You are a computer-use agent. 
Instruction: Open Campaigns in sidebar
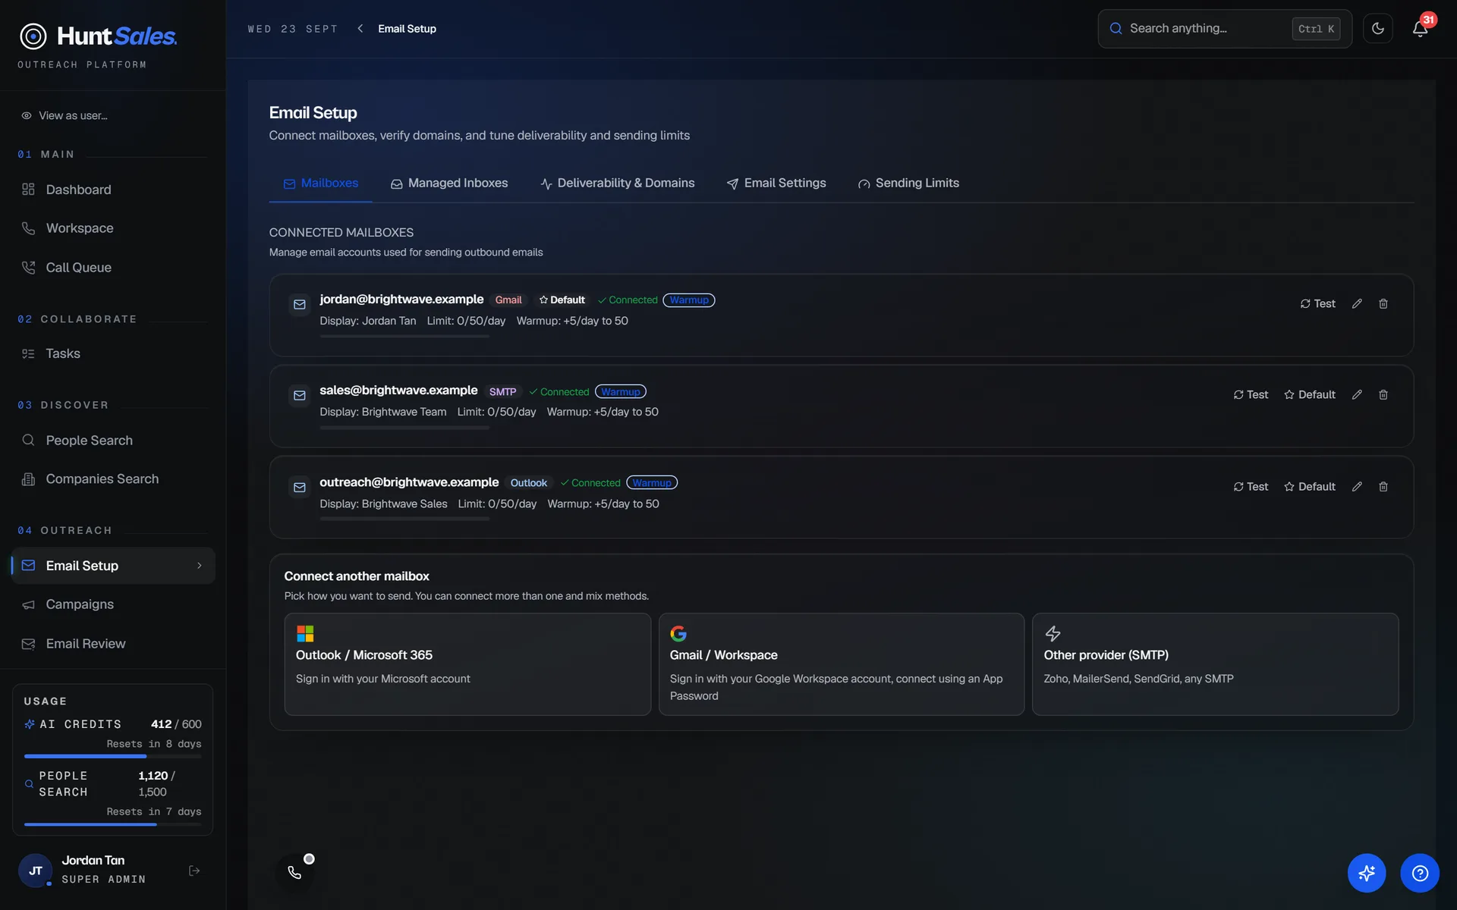tap(113, 604)
